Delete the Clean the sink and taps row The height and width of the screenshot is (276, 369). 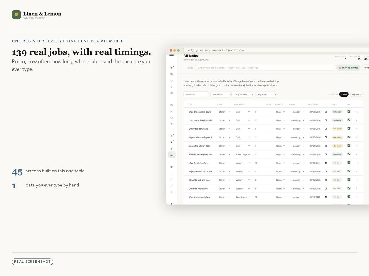(x=356, y=180)
